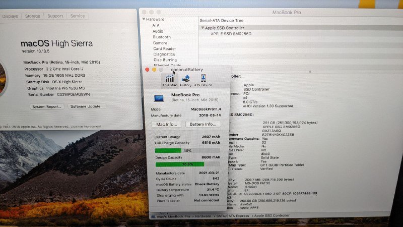Screen dimensions: 403x227
Task: Switch to Storage tab
Action: click(x=32, y=16)
